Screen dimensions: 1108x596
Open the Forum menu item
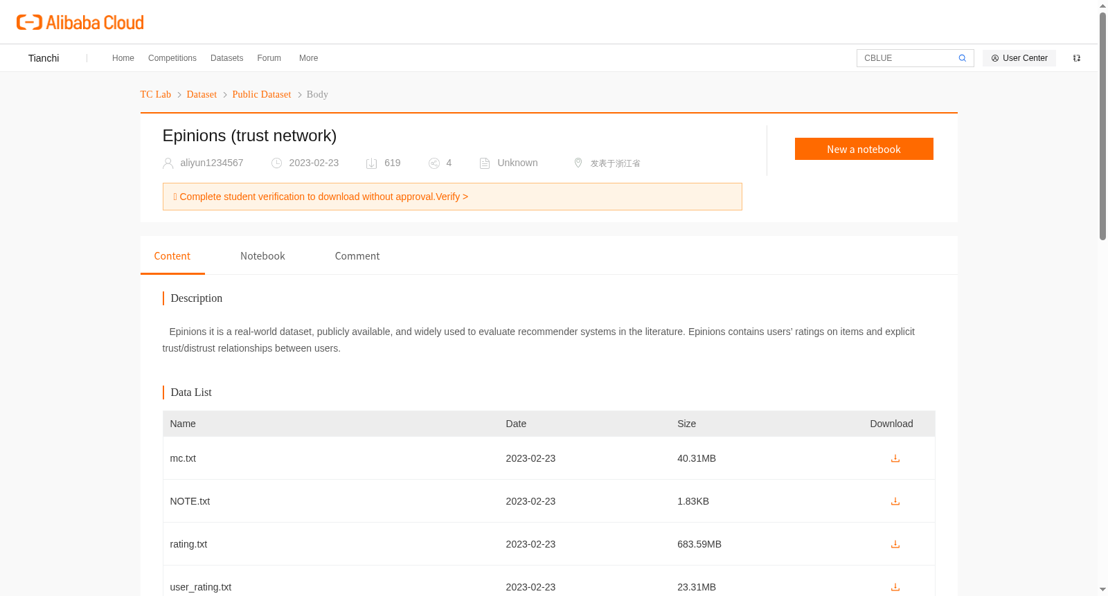[x=269, y=58]
